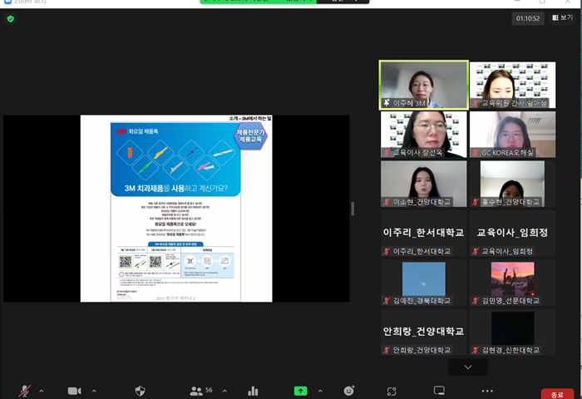Image resolution: width=582 pixels, height=399 pixels.
Task: Open the More three-dots menu
Action: click(x=487, y=391)
